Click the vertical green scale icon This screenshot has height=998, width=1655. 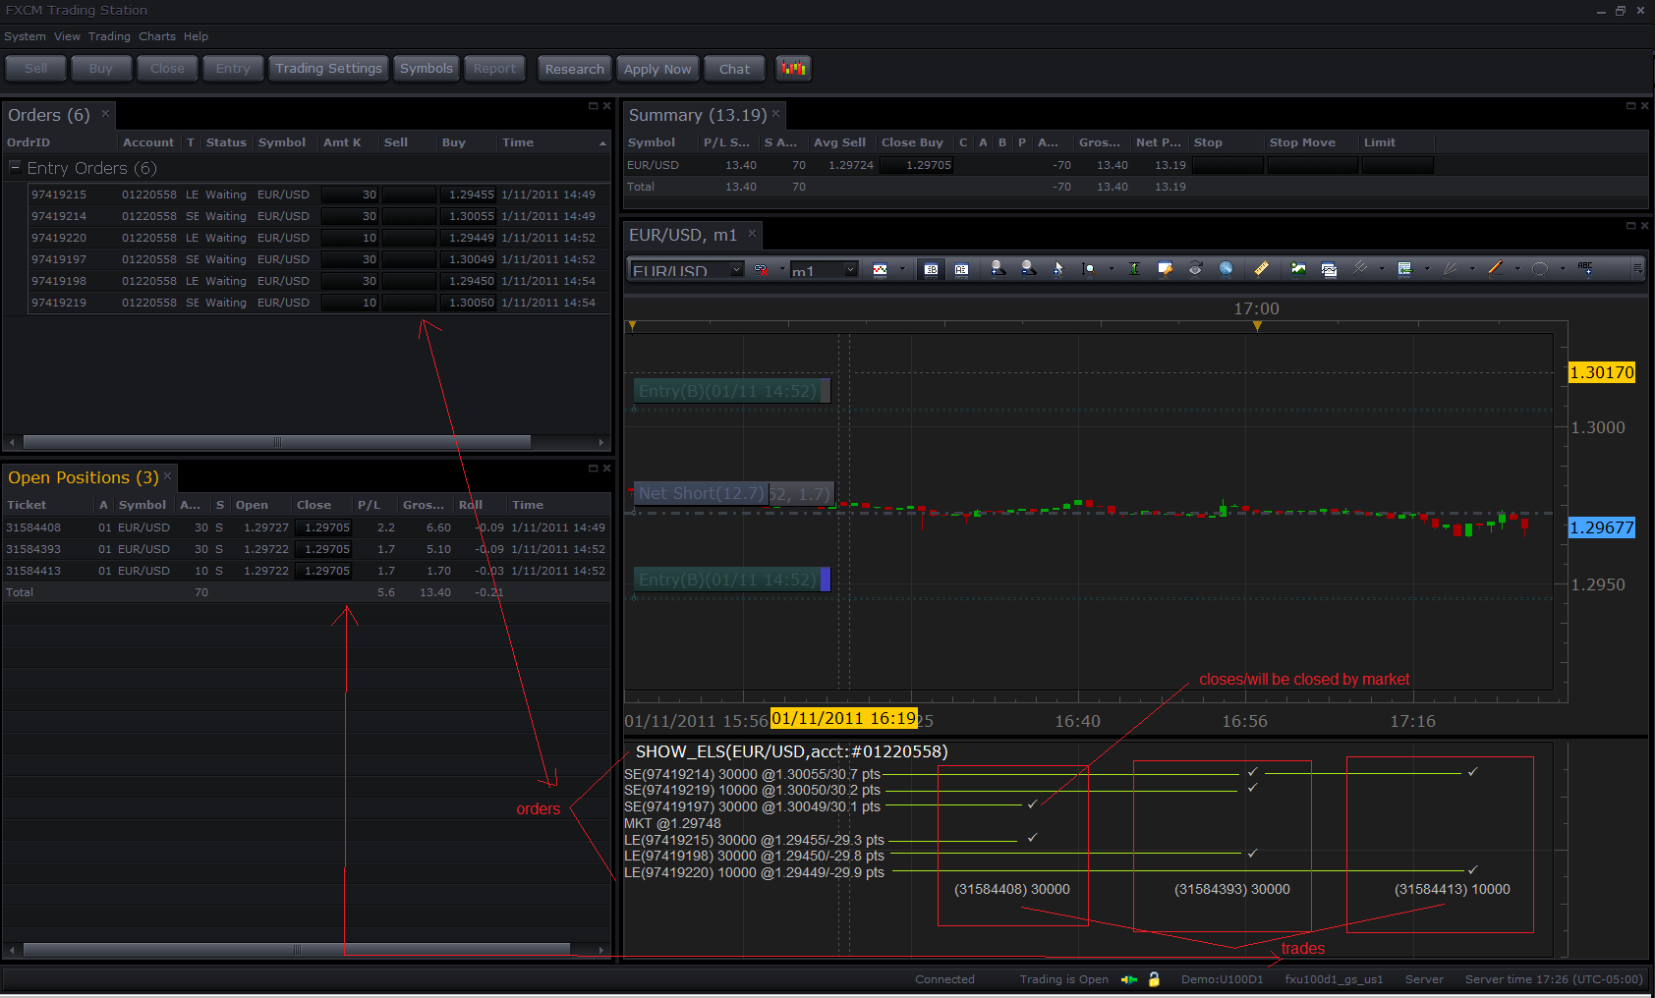click(x=1134, y=268)
